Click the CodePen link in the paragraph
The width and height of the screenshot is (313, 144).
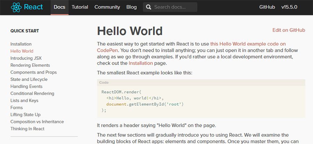pos(107,50)
